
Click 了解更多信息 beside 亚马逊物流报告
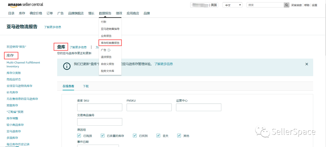pyautogui.click(x=53, y=27)
